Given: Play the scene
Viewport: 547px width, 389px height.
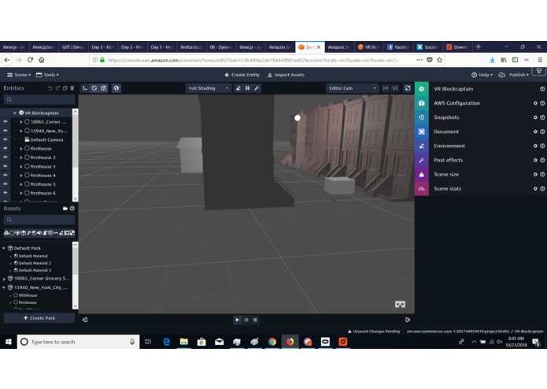Looking at the screenshot, I should click(x=237, y=320).
